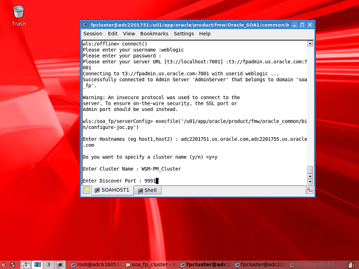Open the Session menu
359x269 pixels.
point(93,34)
